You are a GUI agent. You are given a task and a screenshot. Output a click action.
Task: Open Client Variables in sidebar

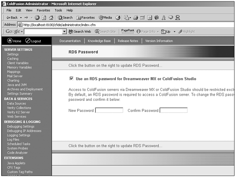[18, 63]
